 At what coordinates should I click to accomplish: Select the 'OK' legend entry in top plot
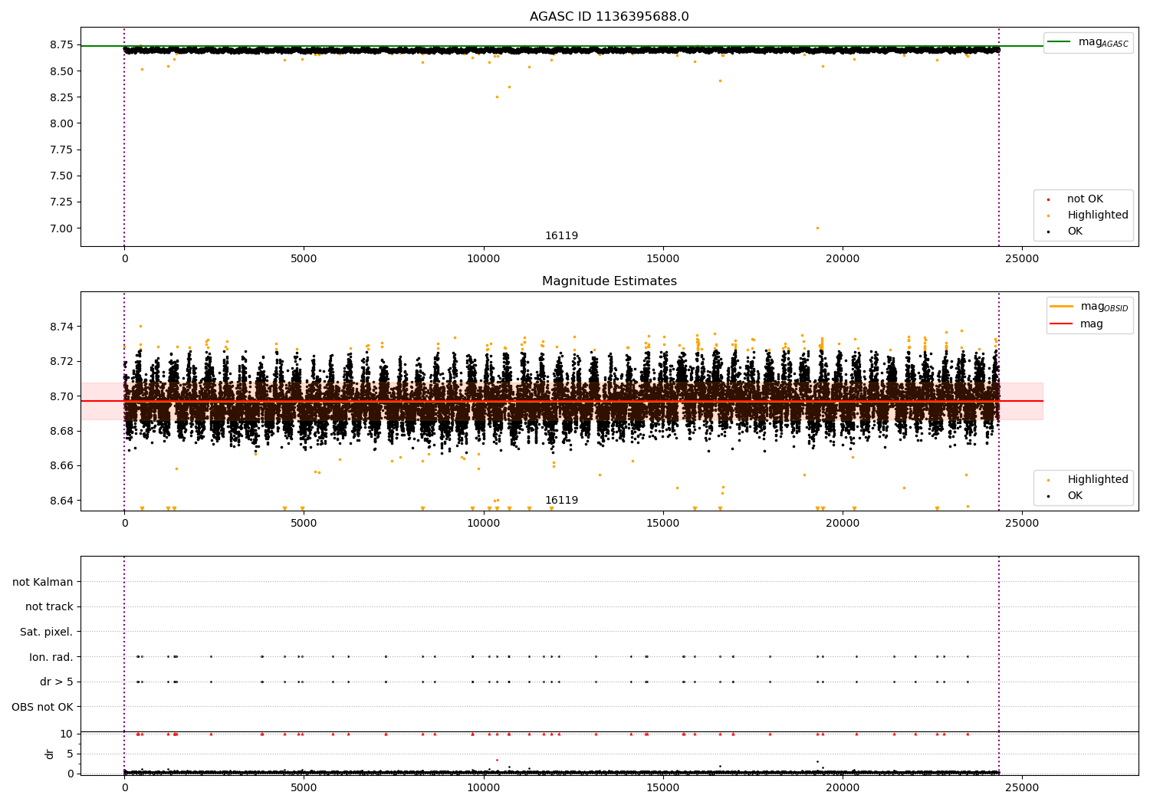pos(1064,232)
